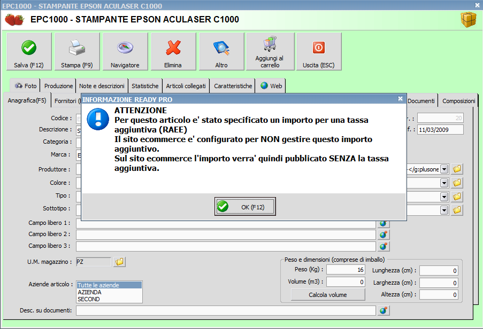Select the Statistiche tab
The image size is (483, 329).
point(145,86)
